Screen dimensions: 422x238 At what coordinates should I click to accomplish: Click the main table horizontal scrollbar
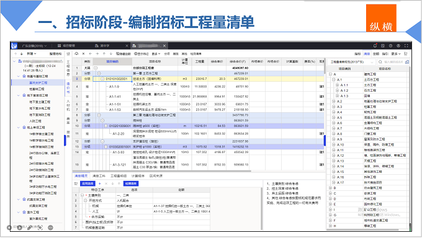pyautogui.click(x=162, y=171)
